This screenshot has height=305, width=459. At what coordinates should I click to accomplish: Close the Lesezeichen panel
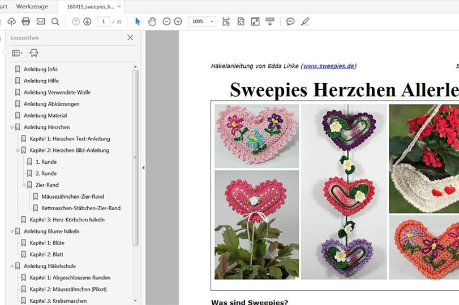pyautogui.click(x=130, y=38)
